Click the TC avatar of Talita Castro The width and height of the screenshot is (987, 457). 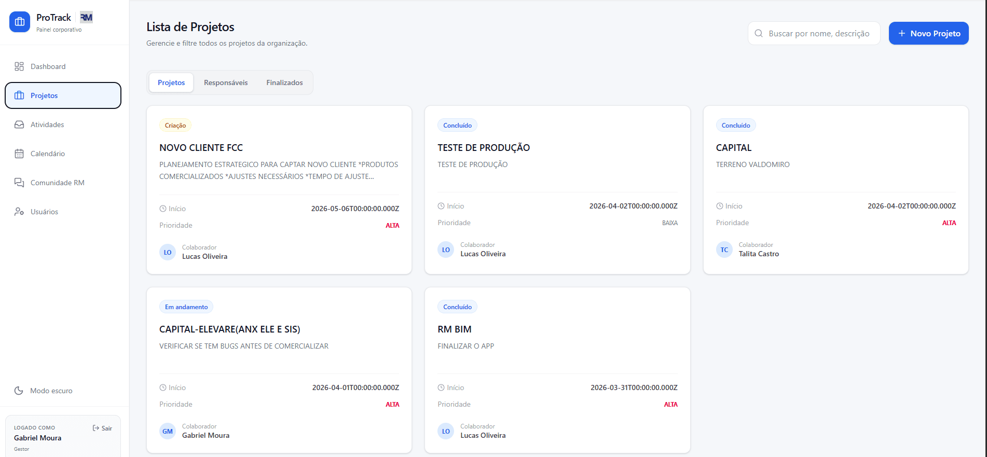(724, 250)
